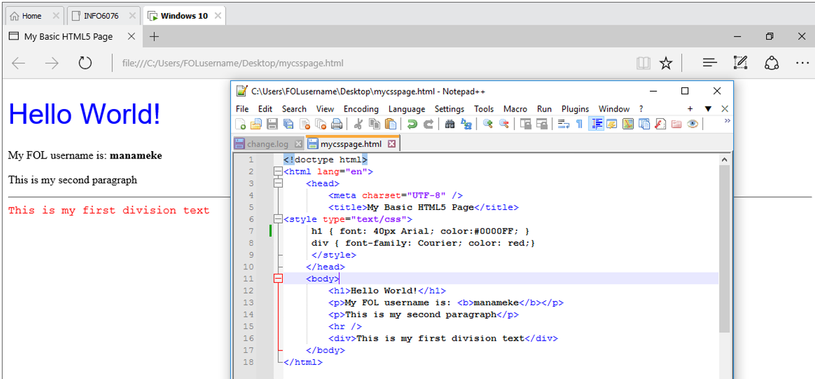Viewport: 815px width, 379px height.
Task: Enable file monitoring with the eye icon
Action: (692, 124)
